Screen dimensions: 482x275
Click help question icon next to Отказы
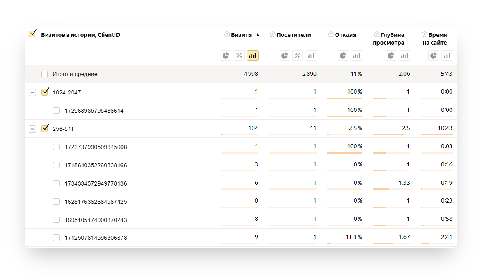tap(331, 35)
